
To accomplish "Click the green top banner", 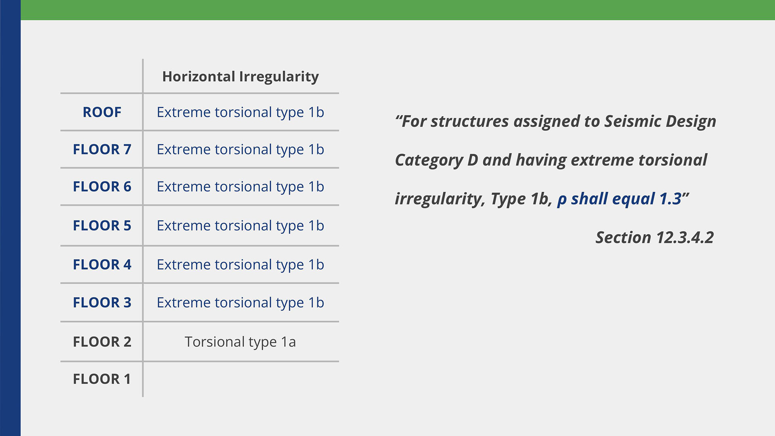I will click(x=398, y=10).
